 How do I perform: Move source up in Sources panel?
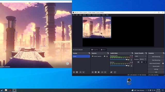[102, 72]
